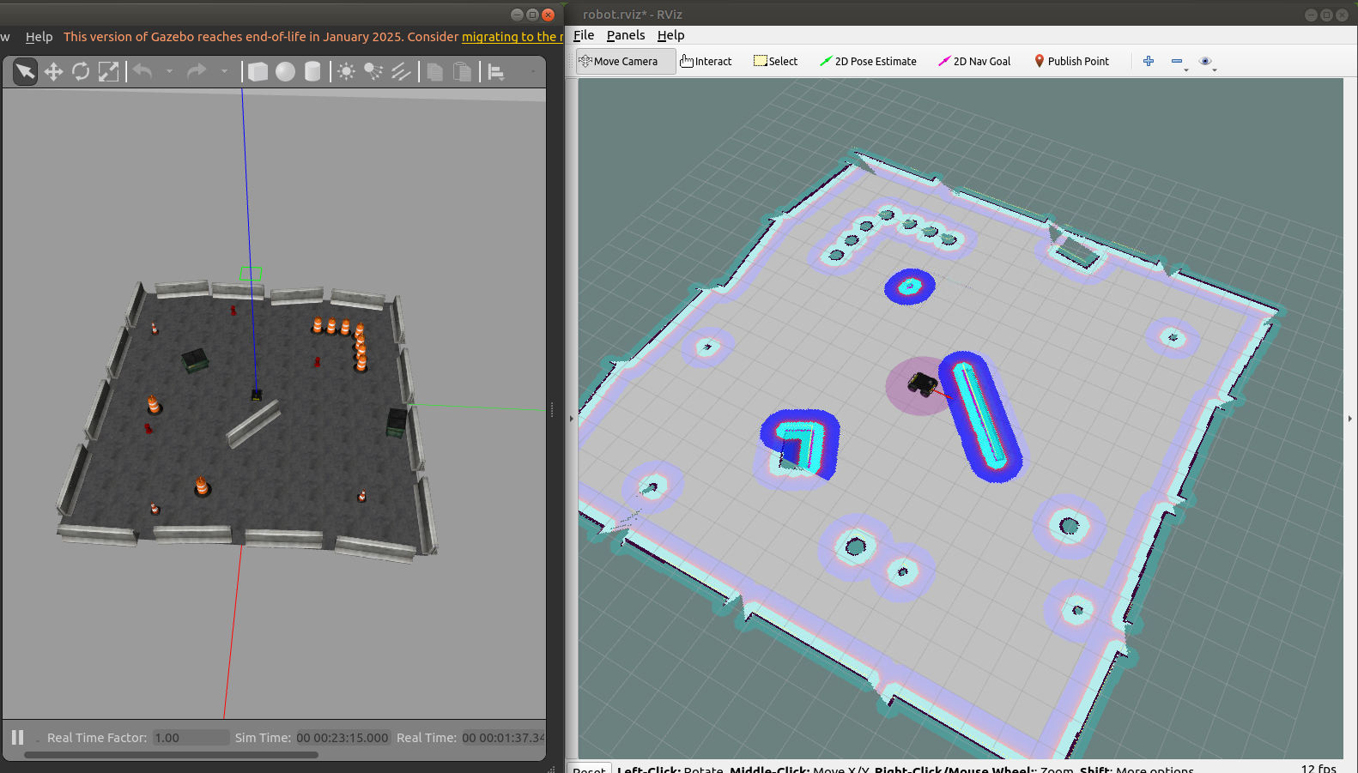The image size is (1358, 773).
Task: Activate the Rotate mode tool in Gazebo
Action: tap(81, 71)
